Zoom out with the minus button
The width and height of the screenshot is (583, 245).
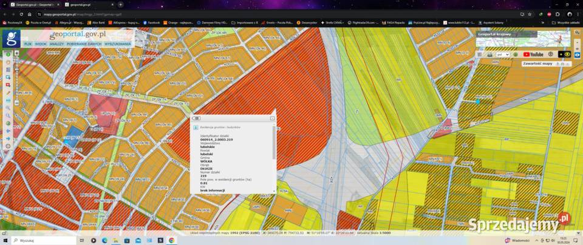[17, 103]
